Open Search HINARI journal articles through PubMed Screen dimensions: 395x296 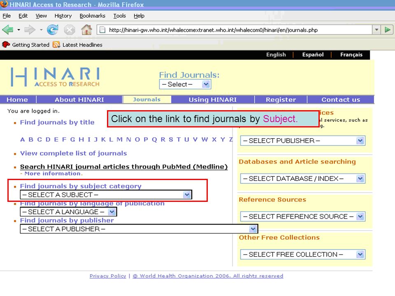tap(124, 166)
